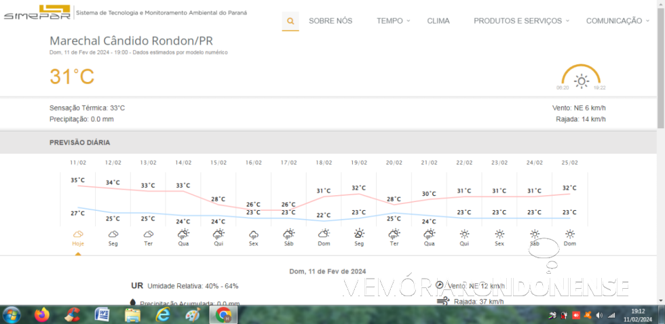
Task: Click the volume icon in system tray
Action: tap(599, 315)
